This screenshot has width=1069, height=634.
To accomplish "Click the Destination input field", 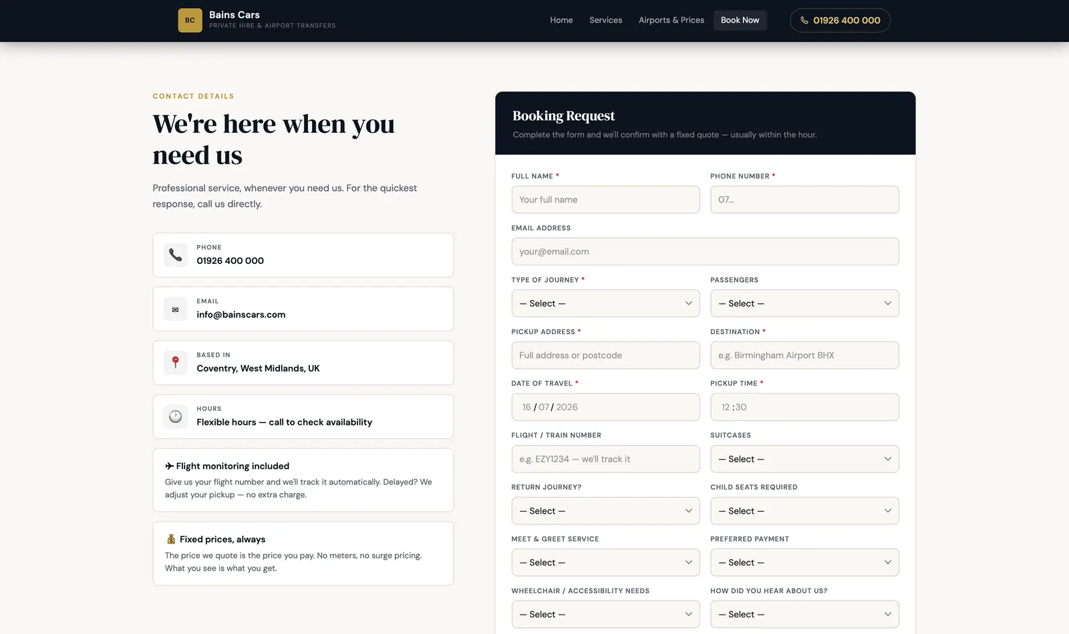I will [804, 355].
